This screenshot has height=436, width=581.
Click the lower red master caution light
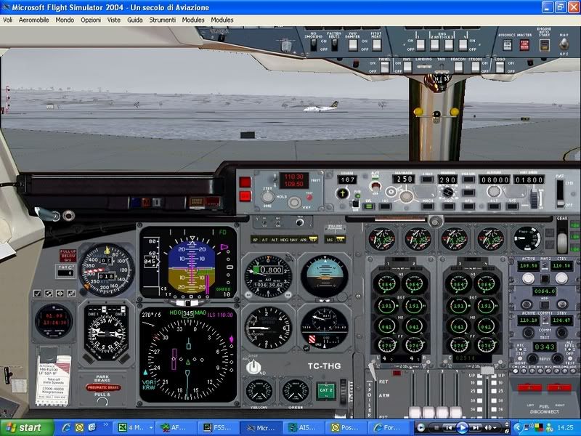(x=245, y=196)
